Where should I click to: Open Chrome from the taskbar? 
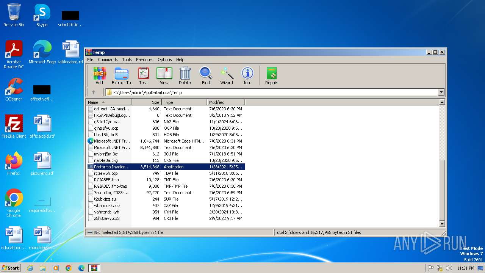(x=69, y=268)
